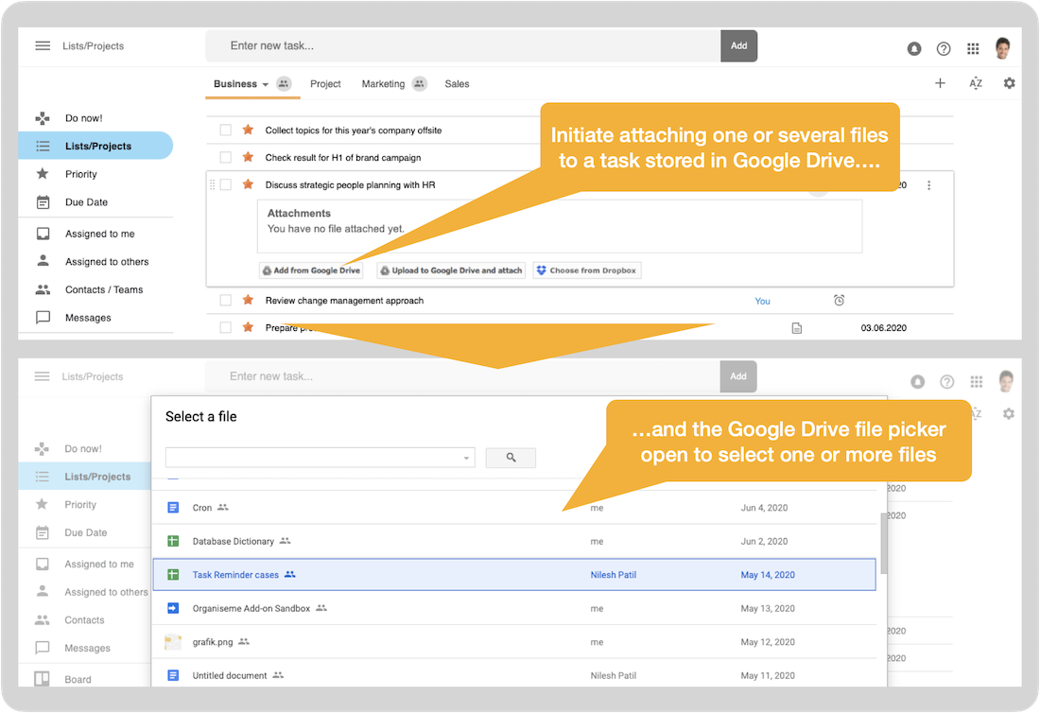Select the Do now! view in the sidebar
Viewport: 1040px width, 713px height.
[82, 117]
